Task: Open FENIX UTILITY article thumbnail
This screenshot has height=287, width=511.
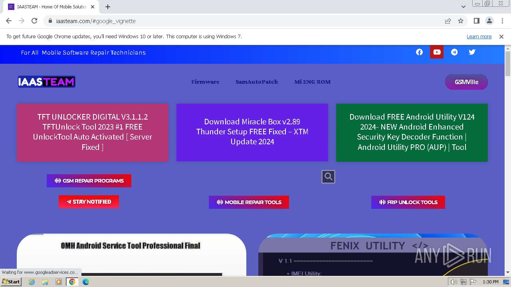Action: (x=373, y=255)
